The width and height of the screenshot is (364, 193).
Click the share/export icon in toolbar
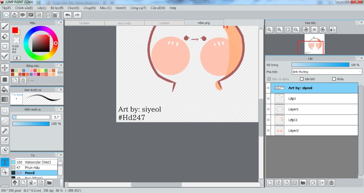pos(14,15)
